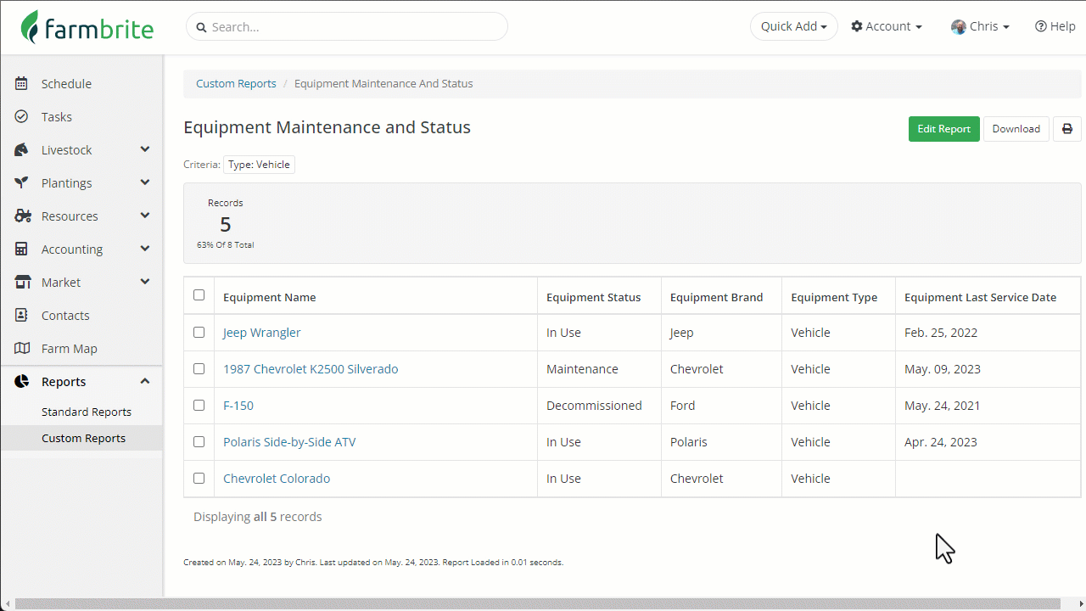Image resolution: width=1086 pixels, height=611 pixels.
Task: Open the Quick Add dropdown
Action: (x=793, y=26)
